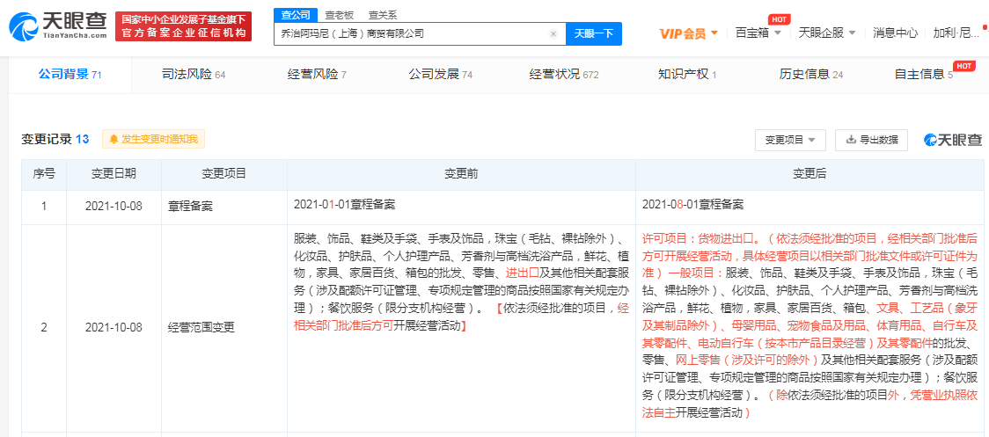Open the 百宝箱 dropdown menu
The width and height of the screenshot is (989, 437).
[x=758, y=33]
